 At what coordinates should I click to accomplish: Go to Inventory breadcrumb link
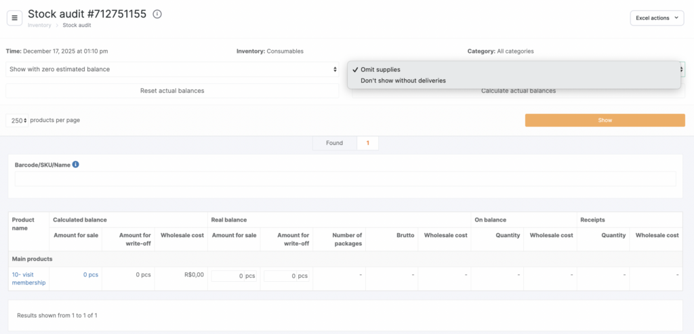(x=39, y=25)
